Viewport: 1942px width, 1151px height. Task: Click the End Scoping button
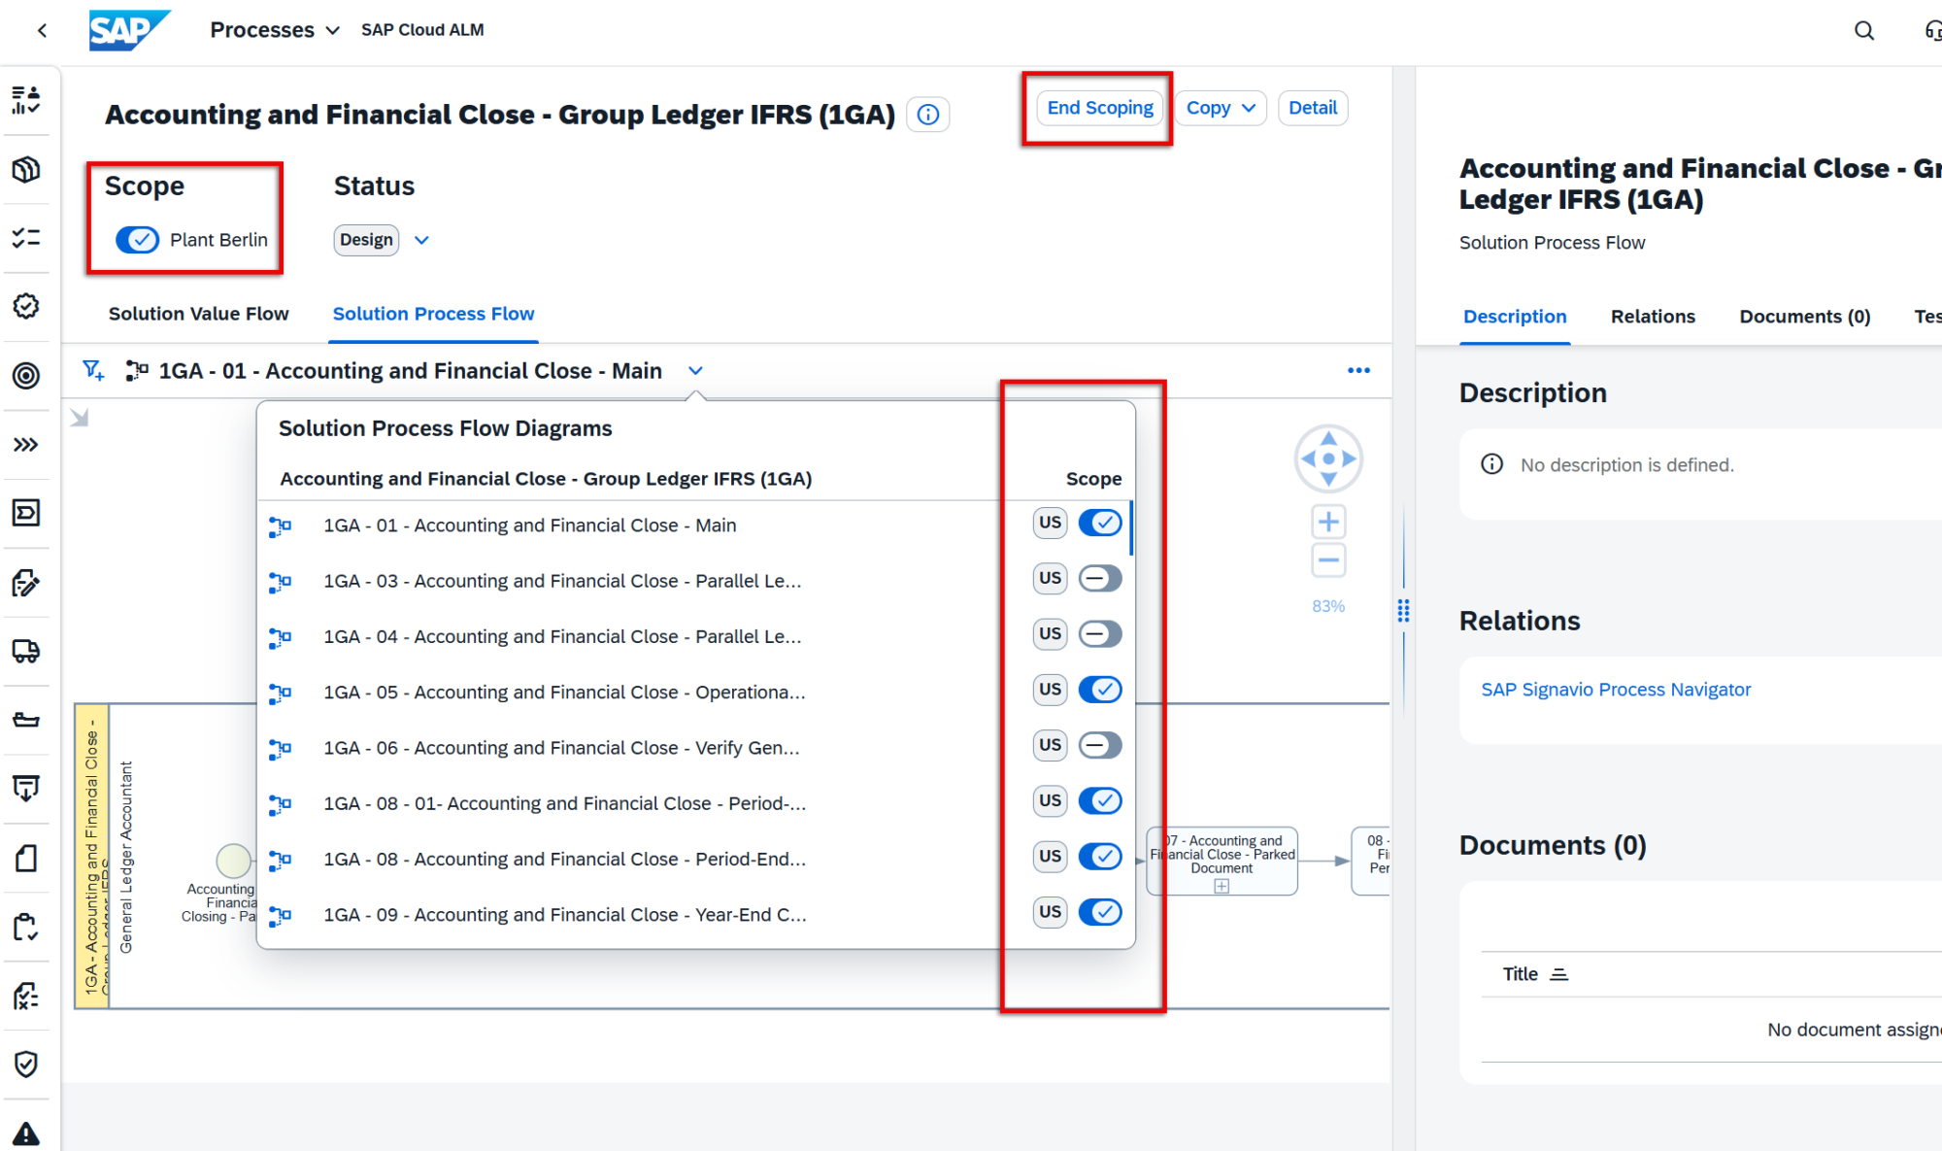click(1100, 108)
